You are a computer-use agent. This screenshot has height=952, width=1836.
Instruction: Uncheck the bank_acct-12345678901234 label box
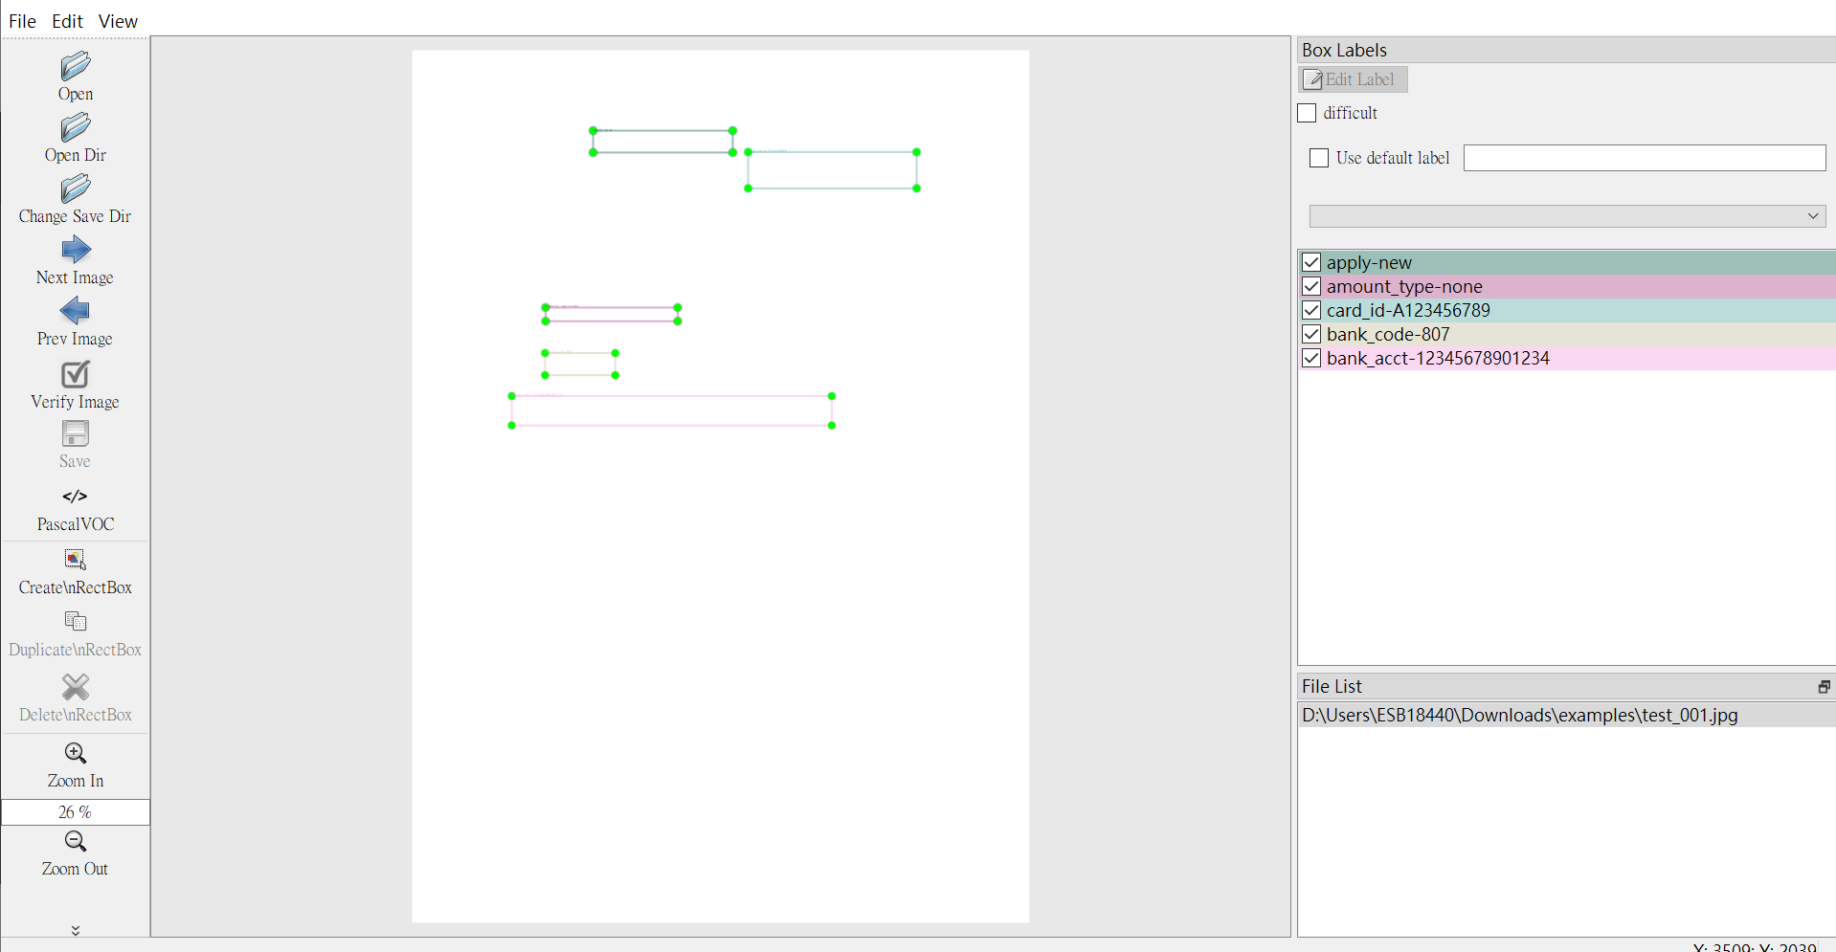point(1311,358)
